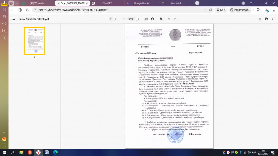Open browser downloads panel
This screenshot has height=156, width=278.
coord(274,10)
